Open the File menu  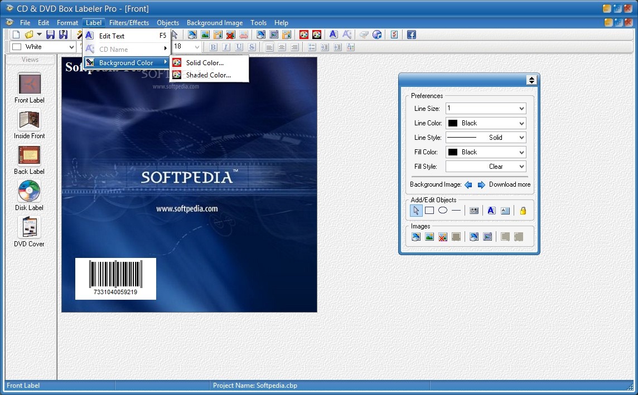click(x=25, y=23)
